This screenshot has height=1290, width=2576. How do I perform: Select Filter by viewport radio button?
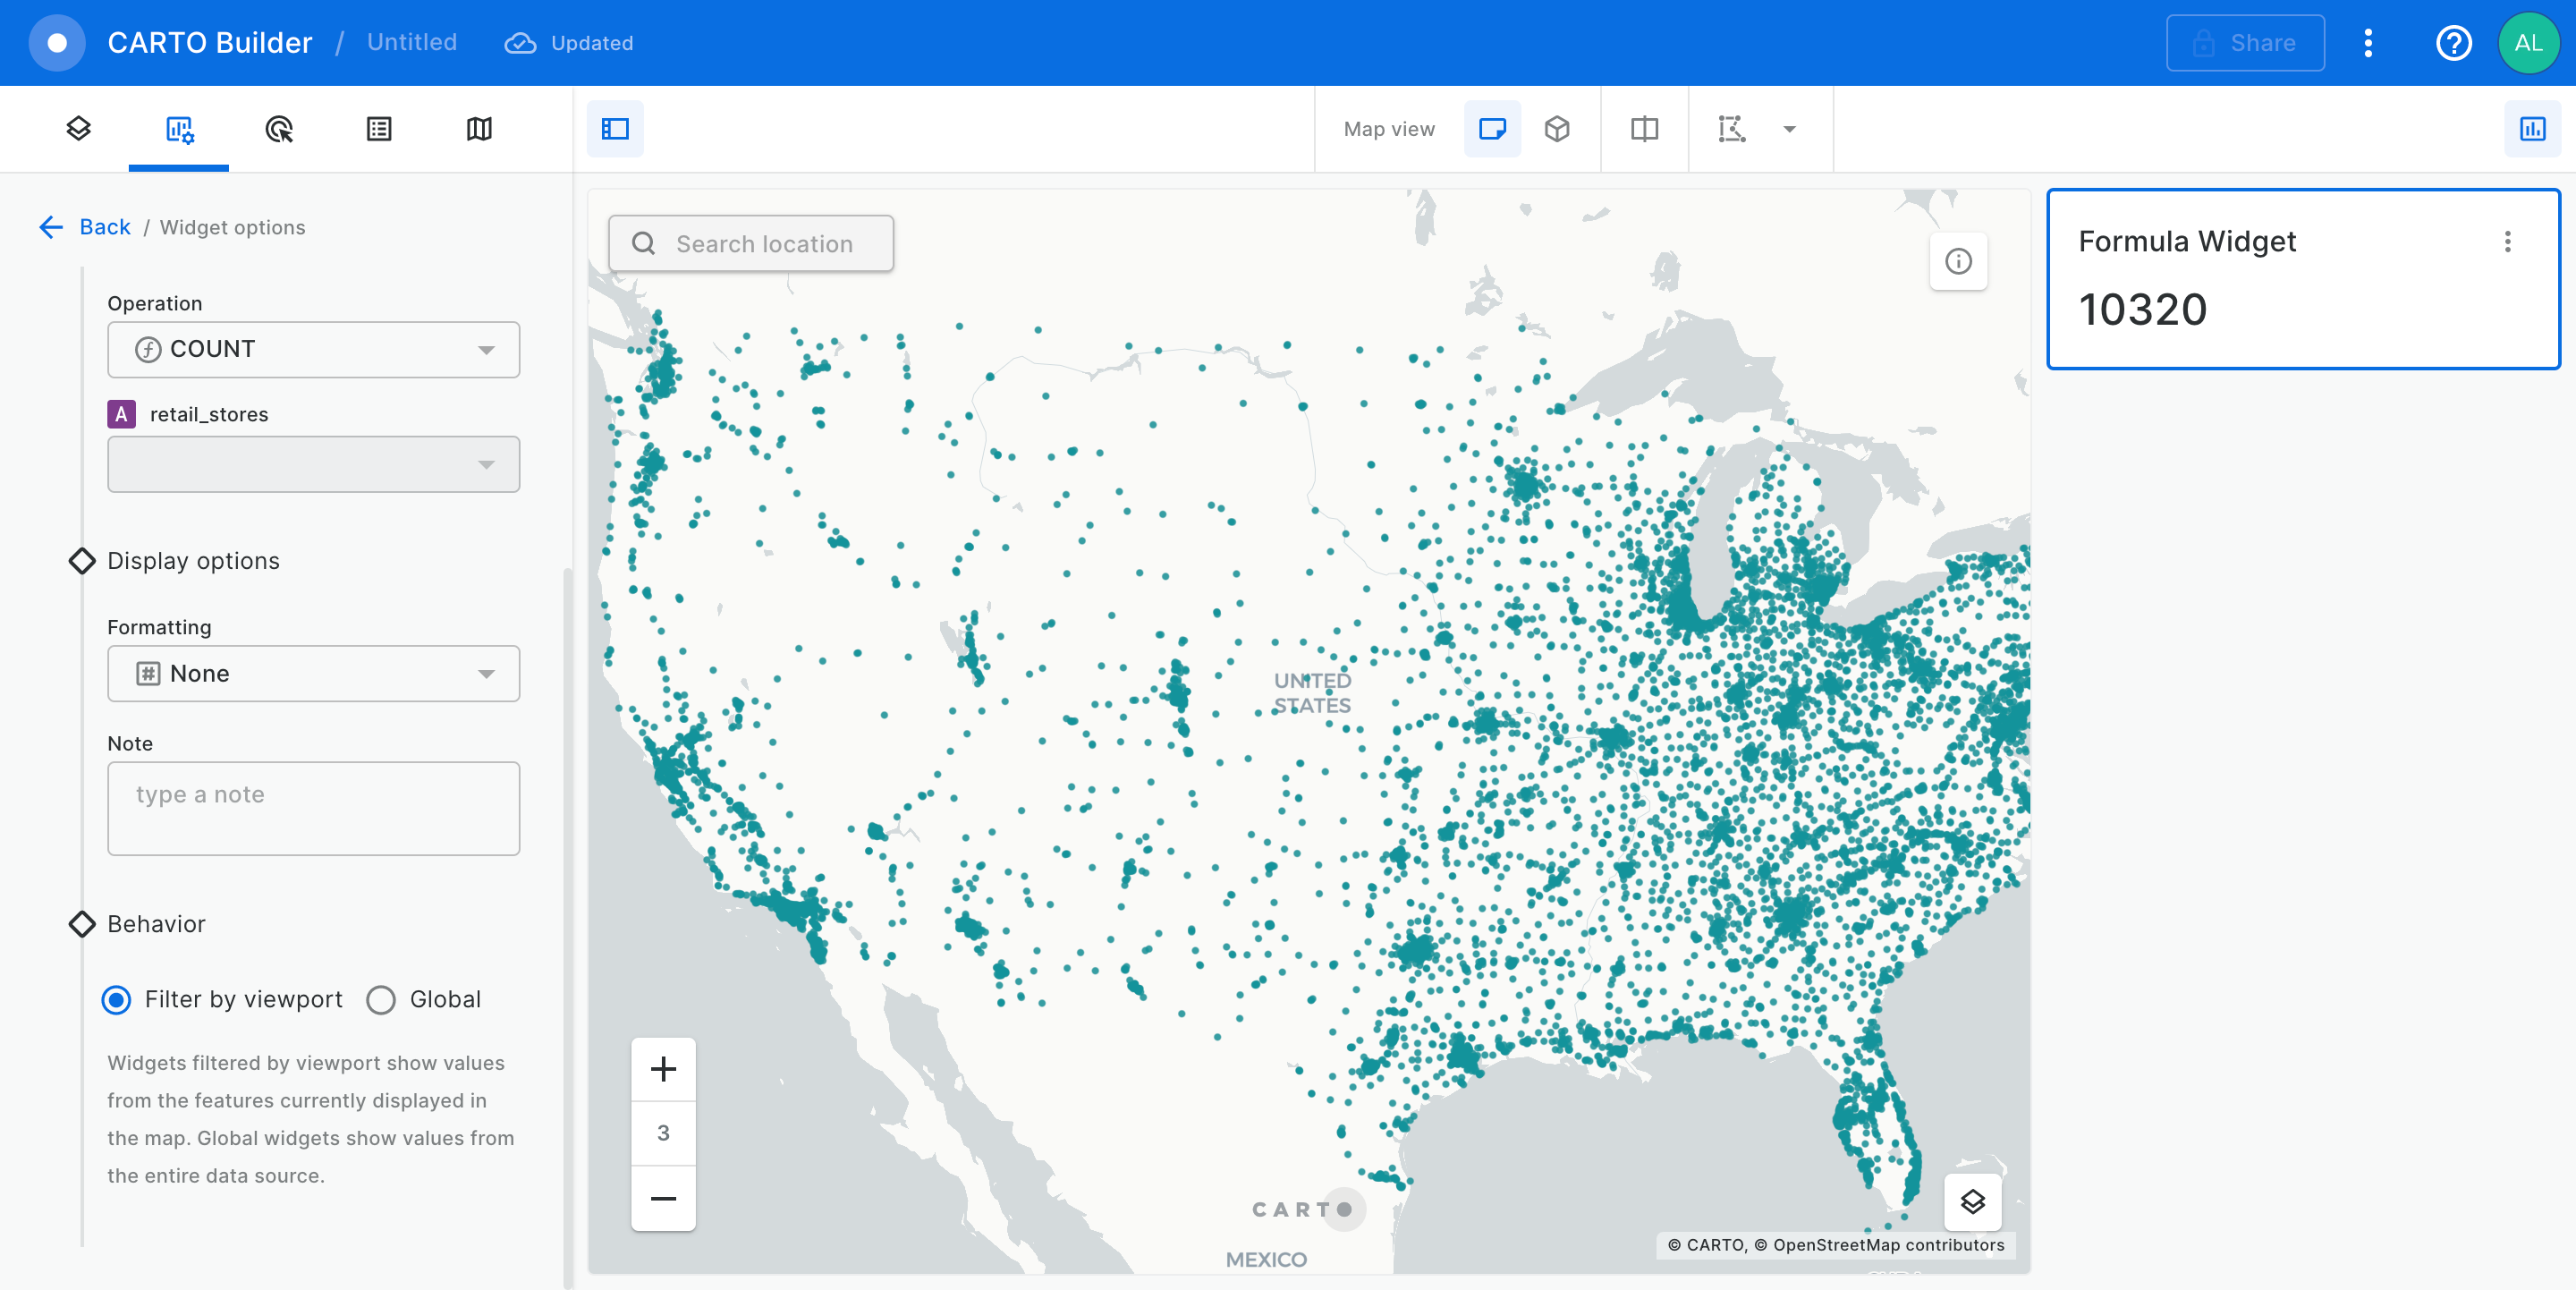point(117,1000)
